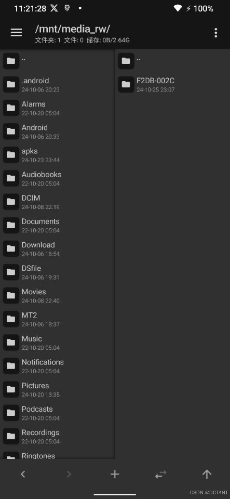Open the Documents folder
The width and height of the screenshot is (230, 499).
tap(57, 225)
